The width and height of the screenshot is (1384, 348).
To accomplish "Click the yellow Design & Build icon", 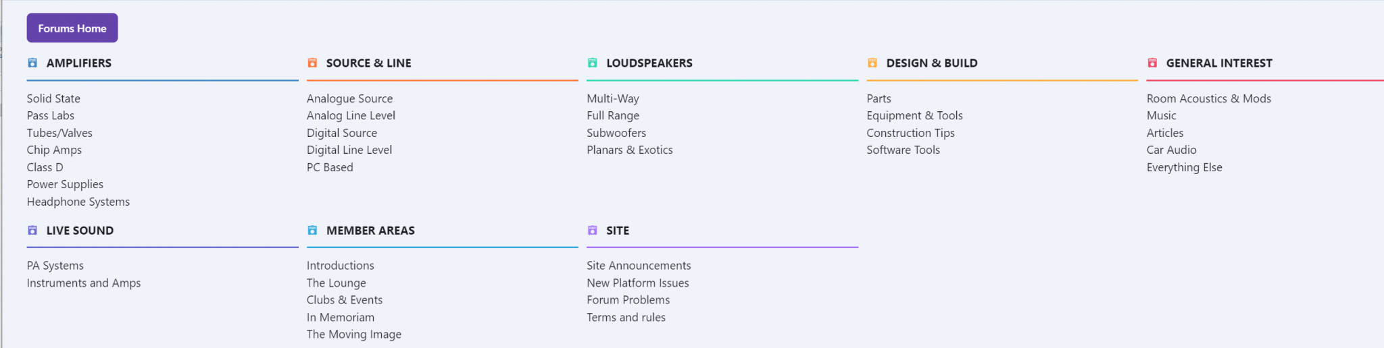I will 872,63.
